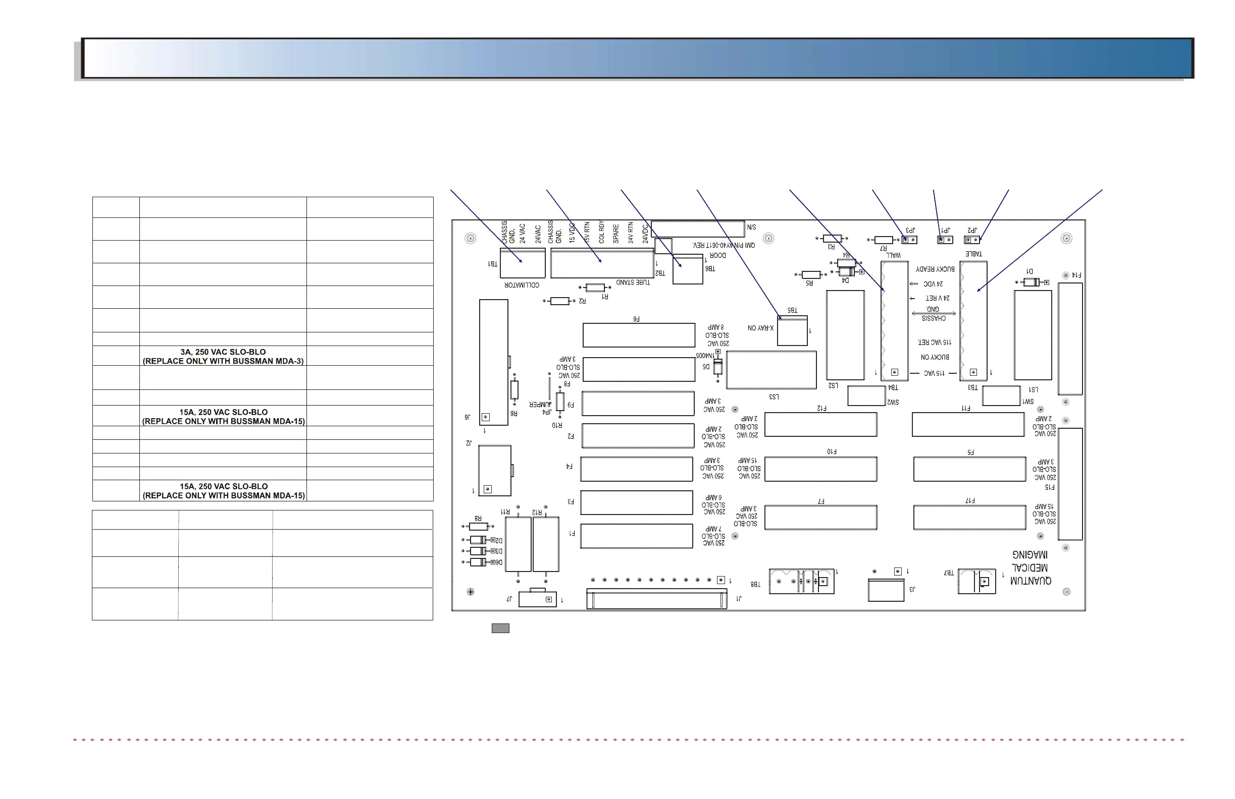Click the 3A 250 VAC SLO-BLO table cell
Image resolution: width=1235 pixels, height=799 pixels.
pyautogui.click(x=223, y=356)
